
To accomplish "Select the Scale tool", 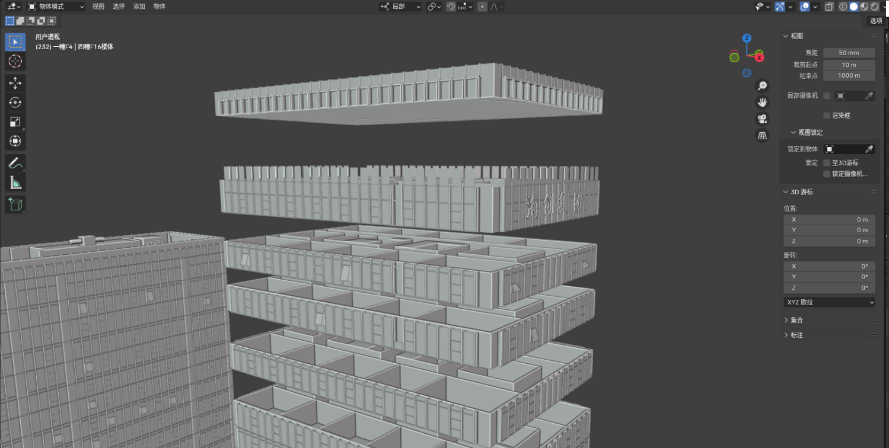I will click(15, 122).
